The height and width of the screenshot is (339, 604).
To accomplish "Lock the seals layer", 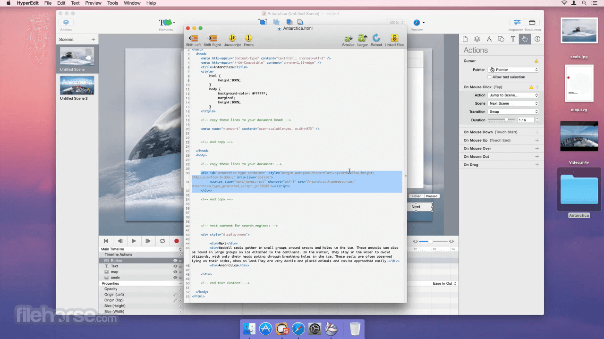I will point(180,278).
